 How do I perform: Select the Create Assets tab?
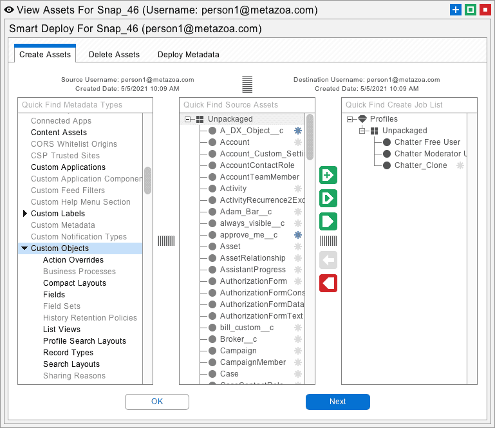click(x=45, y=54)
